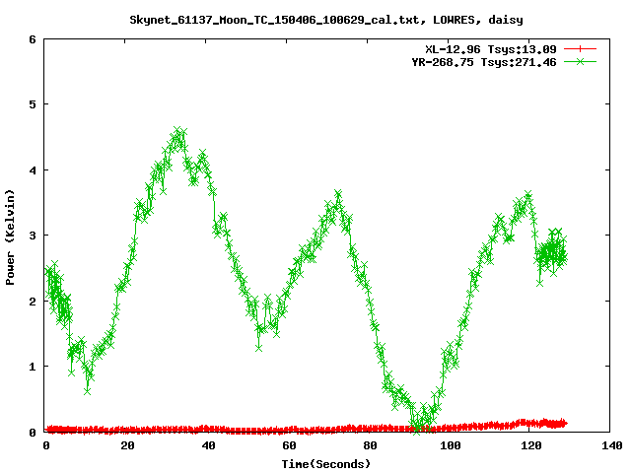The height and width of the screenshot is (473, 631).
Task: Click the Time(Seconds) x-axis label
Action: tap(325, 463)
